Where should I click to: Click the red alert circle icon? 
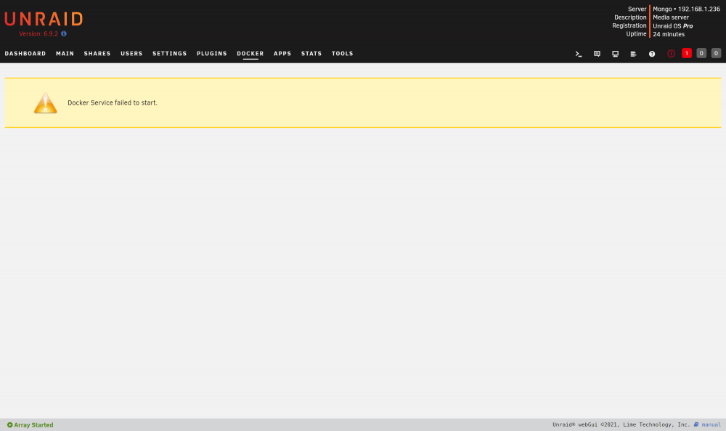pos(671,54)
